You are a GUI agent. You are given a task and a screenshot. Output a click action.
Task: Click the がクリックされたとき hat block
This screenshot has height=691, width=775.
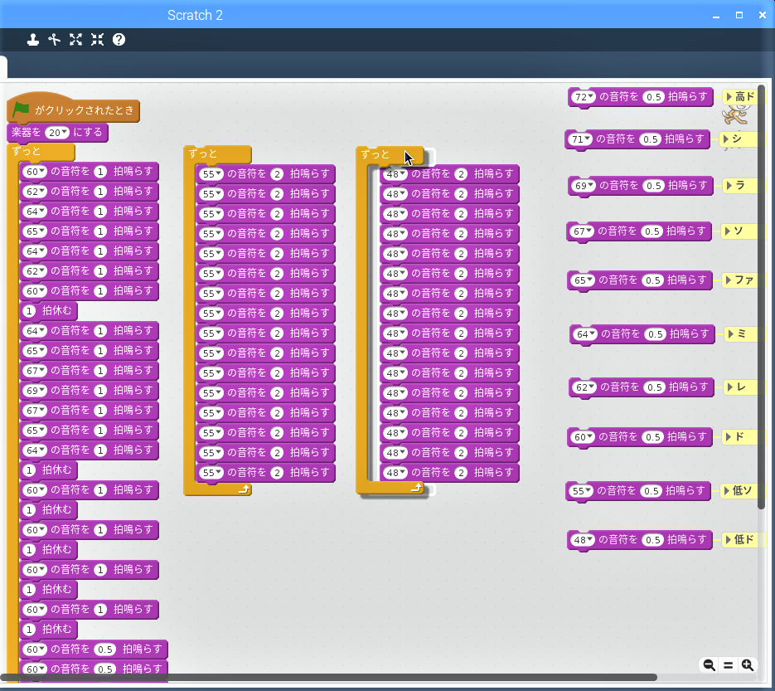pyautogui.click(x=74, y=107)
